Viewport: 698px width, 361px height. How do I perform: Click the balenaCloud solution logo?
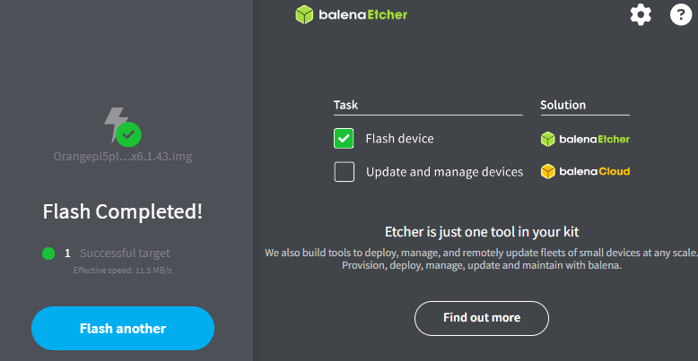click(585, 171)
